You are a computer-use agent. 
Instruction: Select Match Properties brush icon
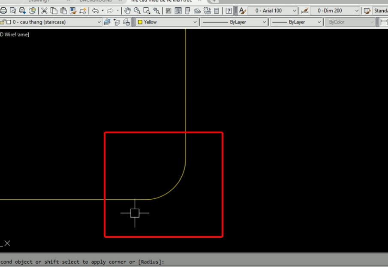(73, 11)
